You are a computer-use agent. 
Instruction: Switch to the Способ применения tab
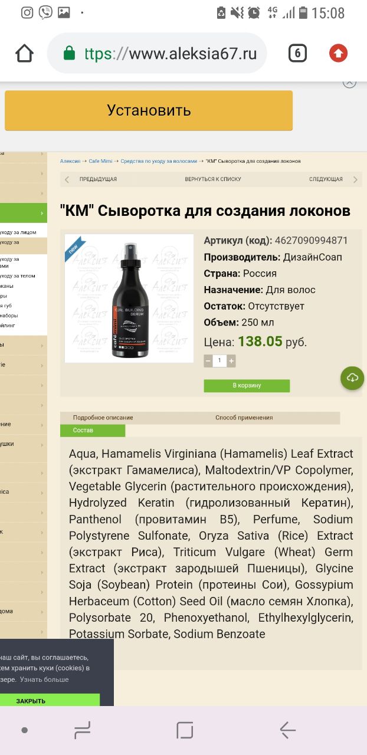pyautogui.click(x=244, y=418)
